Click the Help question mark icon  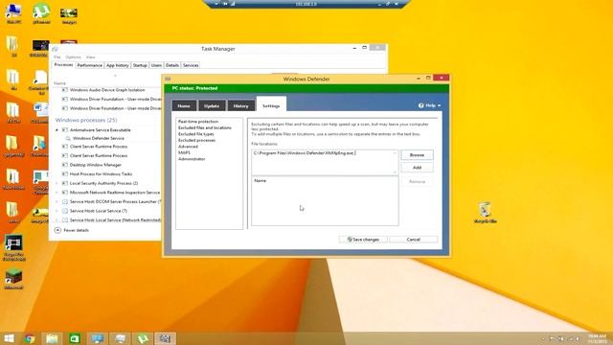[420, 105]
